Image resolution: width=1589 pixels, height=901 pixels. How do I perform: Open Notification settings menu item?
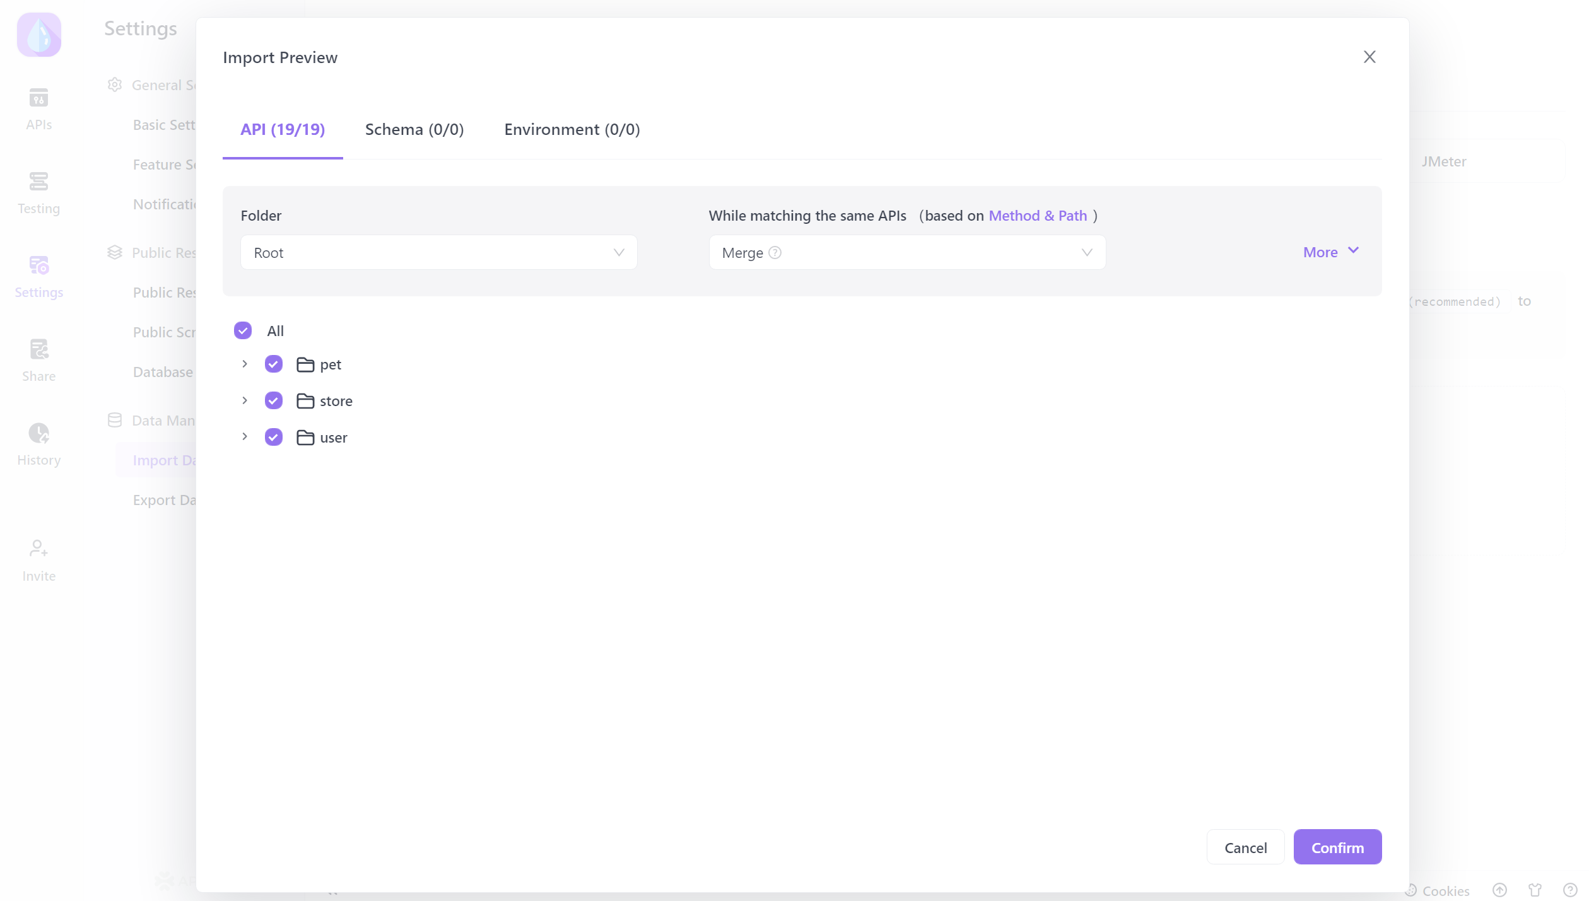pyautogui.click(x=164, y=204)
